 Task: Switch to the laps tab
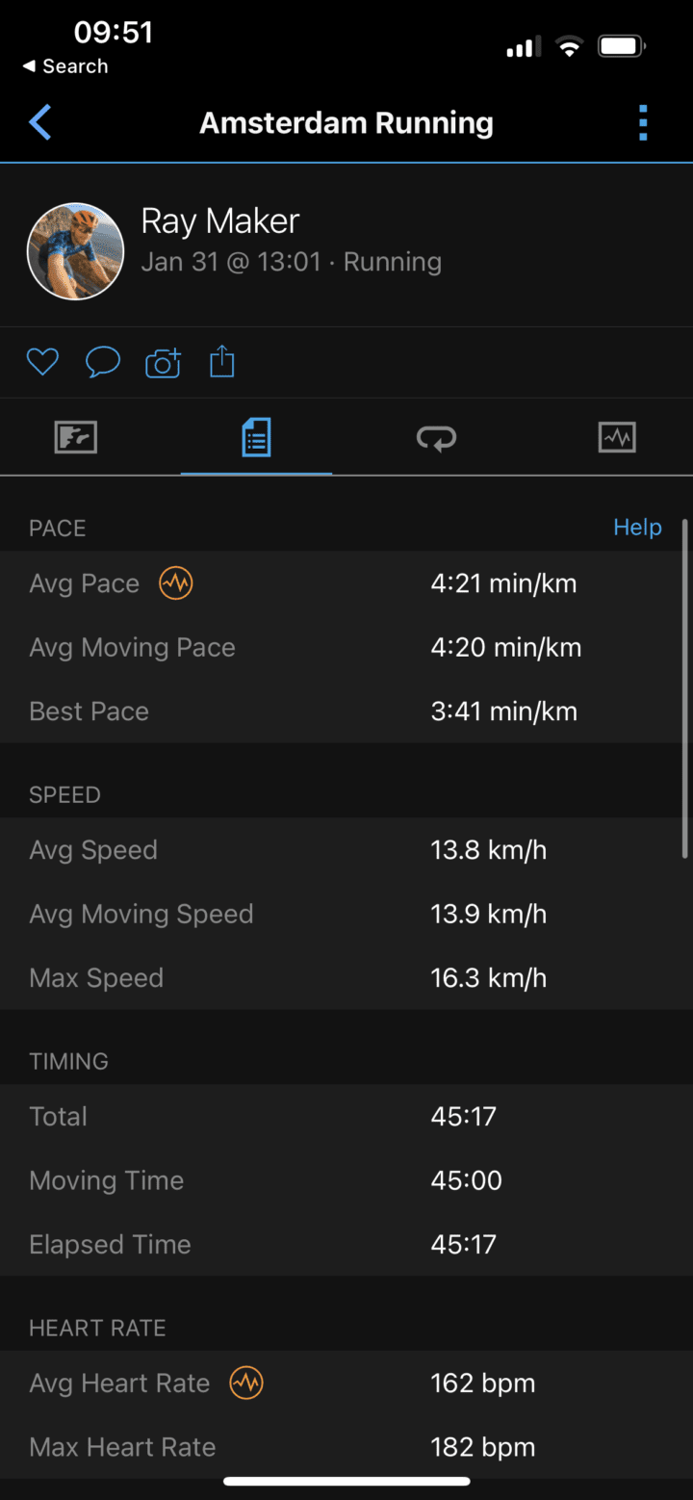[436, 438]
